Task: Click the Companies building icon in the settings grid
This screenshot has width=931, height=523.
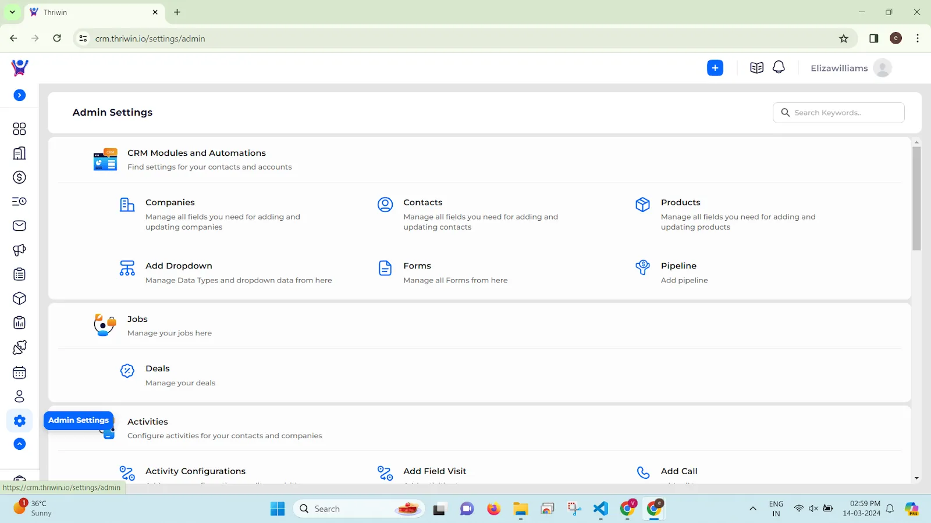Action: pos(127,205)
